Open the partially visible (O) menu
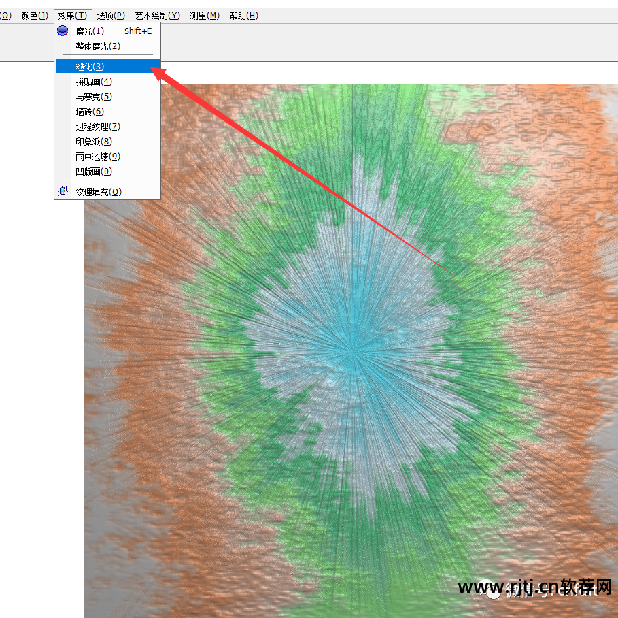 [x=5, y=16]
